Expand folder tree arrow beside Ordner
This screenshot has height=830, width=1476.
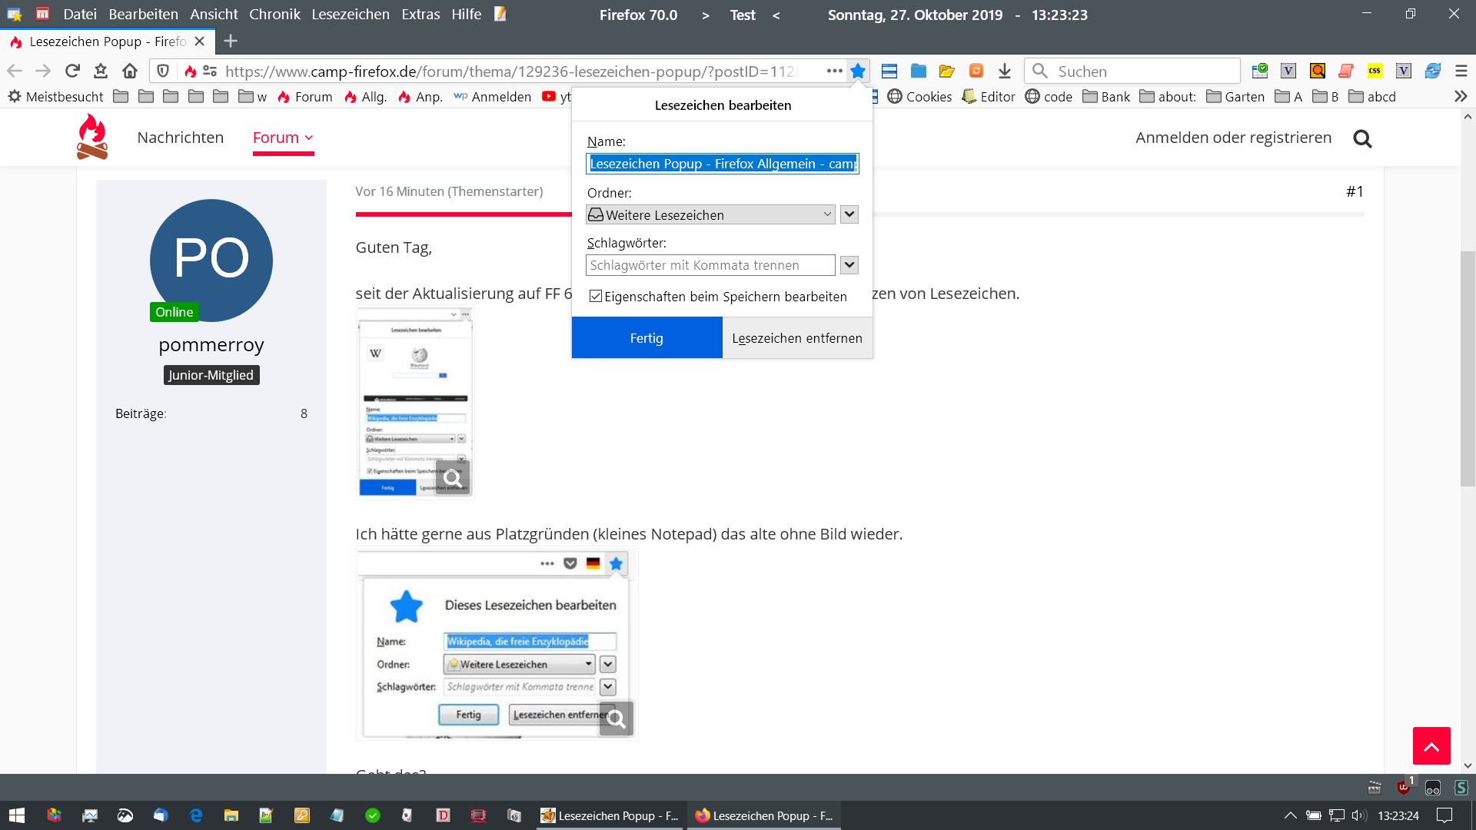[x=849, y=215]
